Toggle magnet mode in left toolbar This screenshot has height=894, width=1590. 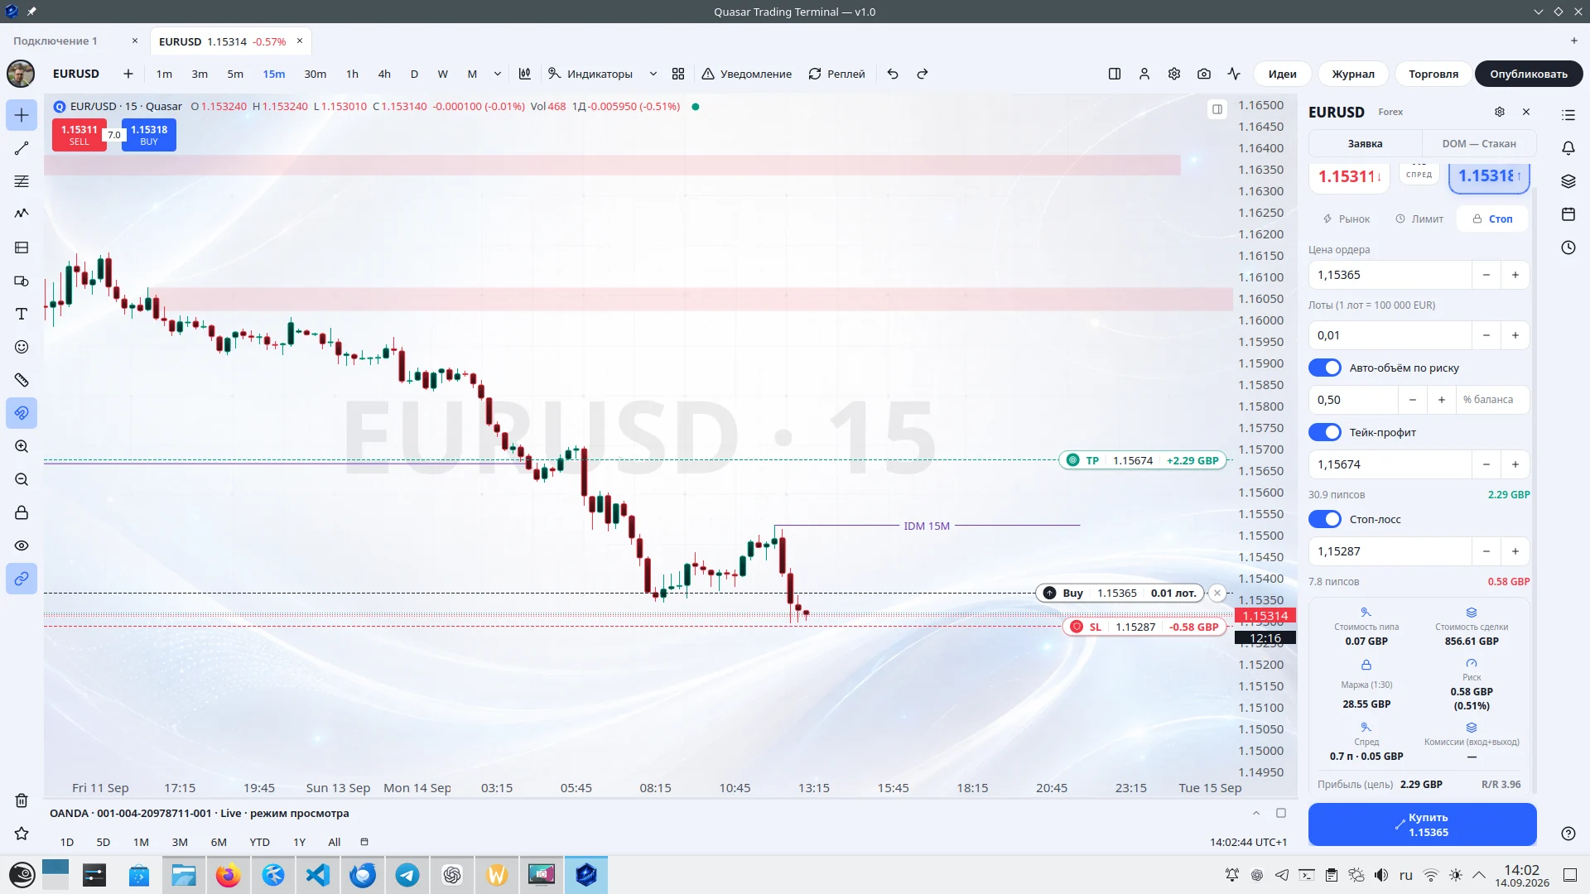[22, 413]
